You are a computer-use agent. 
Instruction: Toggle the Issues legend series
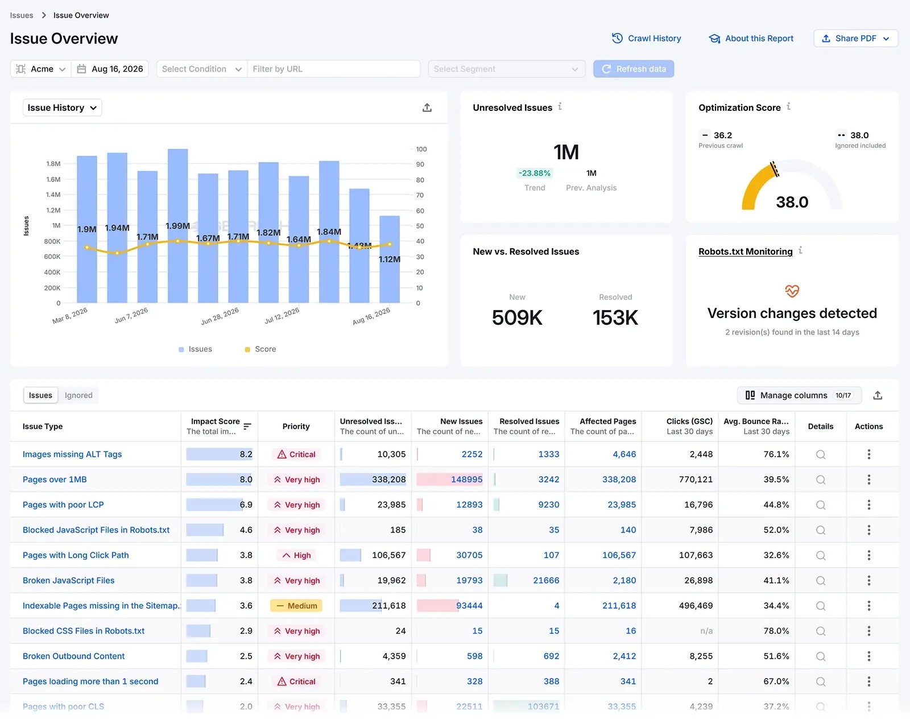click(195, 349)
